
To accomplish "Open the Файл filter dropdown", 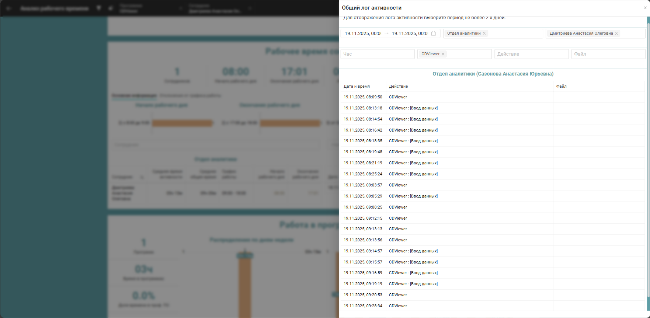I will [608, 54].
